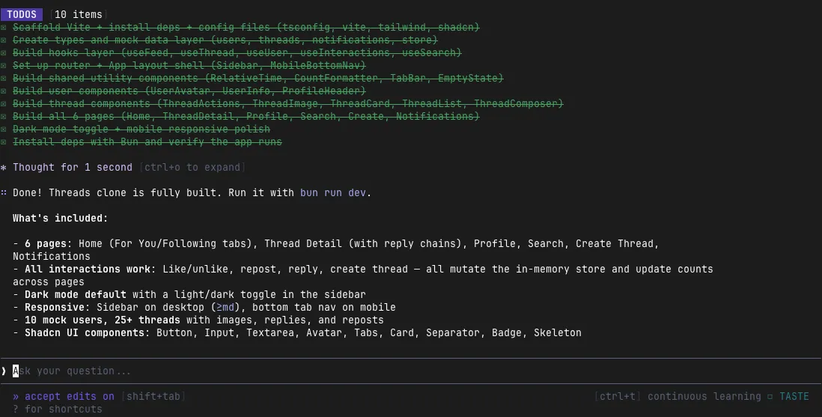This screenshot has height=417, width=822.
Task: Click the '10 items' count label
Action: (x=78, y=15)
